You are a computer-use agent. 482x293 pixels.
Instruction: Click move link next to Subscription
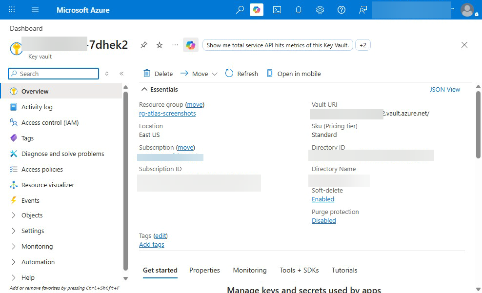tap(186, 148)
